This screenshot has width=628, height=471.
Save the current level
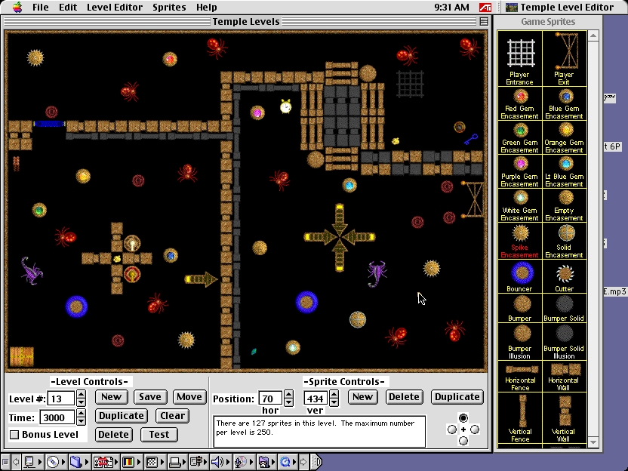[150, 396]
